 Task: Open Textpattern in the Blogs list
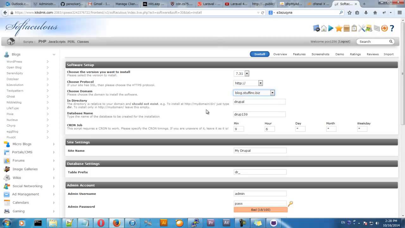pyautogui.click(x=15, y=91)
